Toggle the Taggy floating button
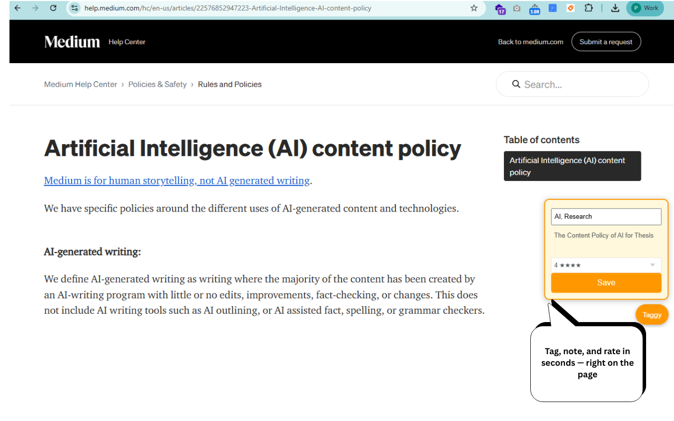The height and width of the screenshot is (421, 674). coord(652,315)
